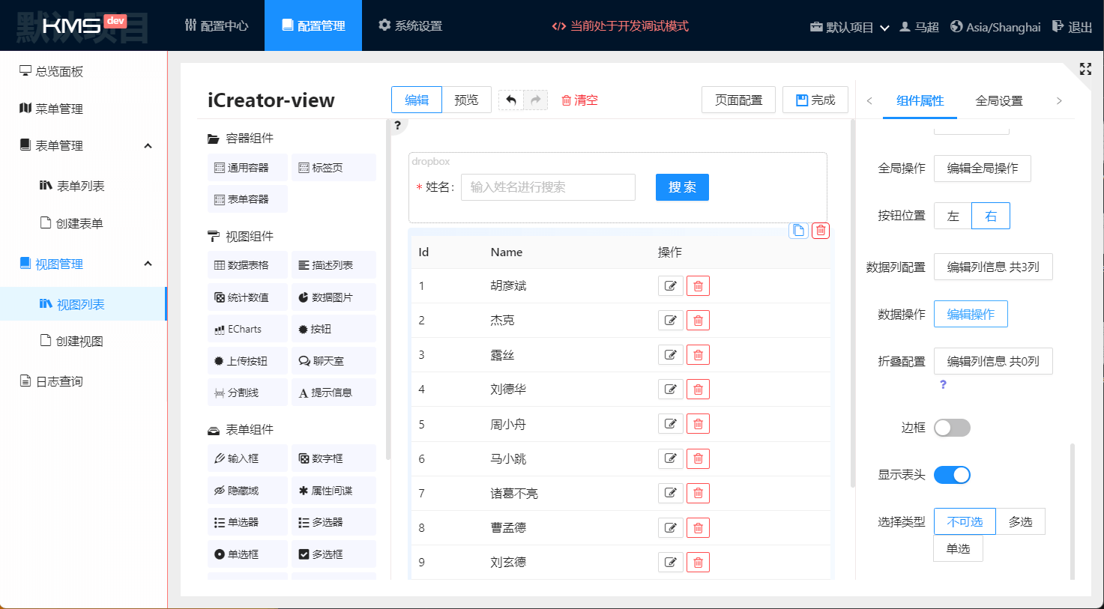Collapse the 视图管理 sidebar section

pyautogui.click(x=148, y=264)
